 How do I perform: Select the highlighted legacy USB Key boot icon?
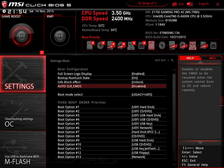(x=193, y=45)
